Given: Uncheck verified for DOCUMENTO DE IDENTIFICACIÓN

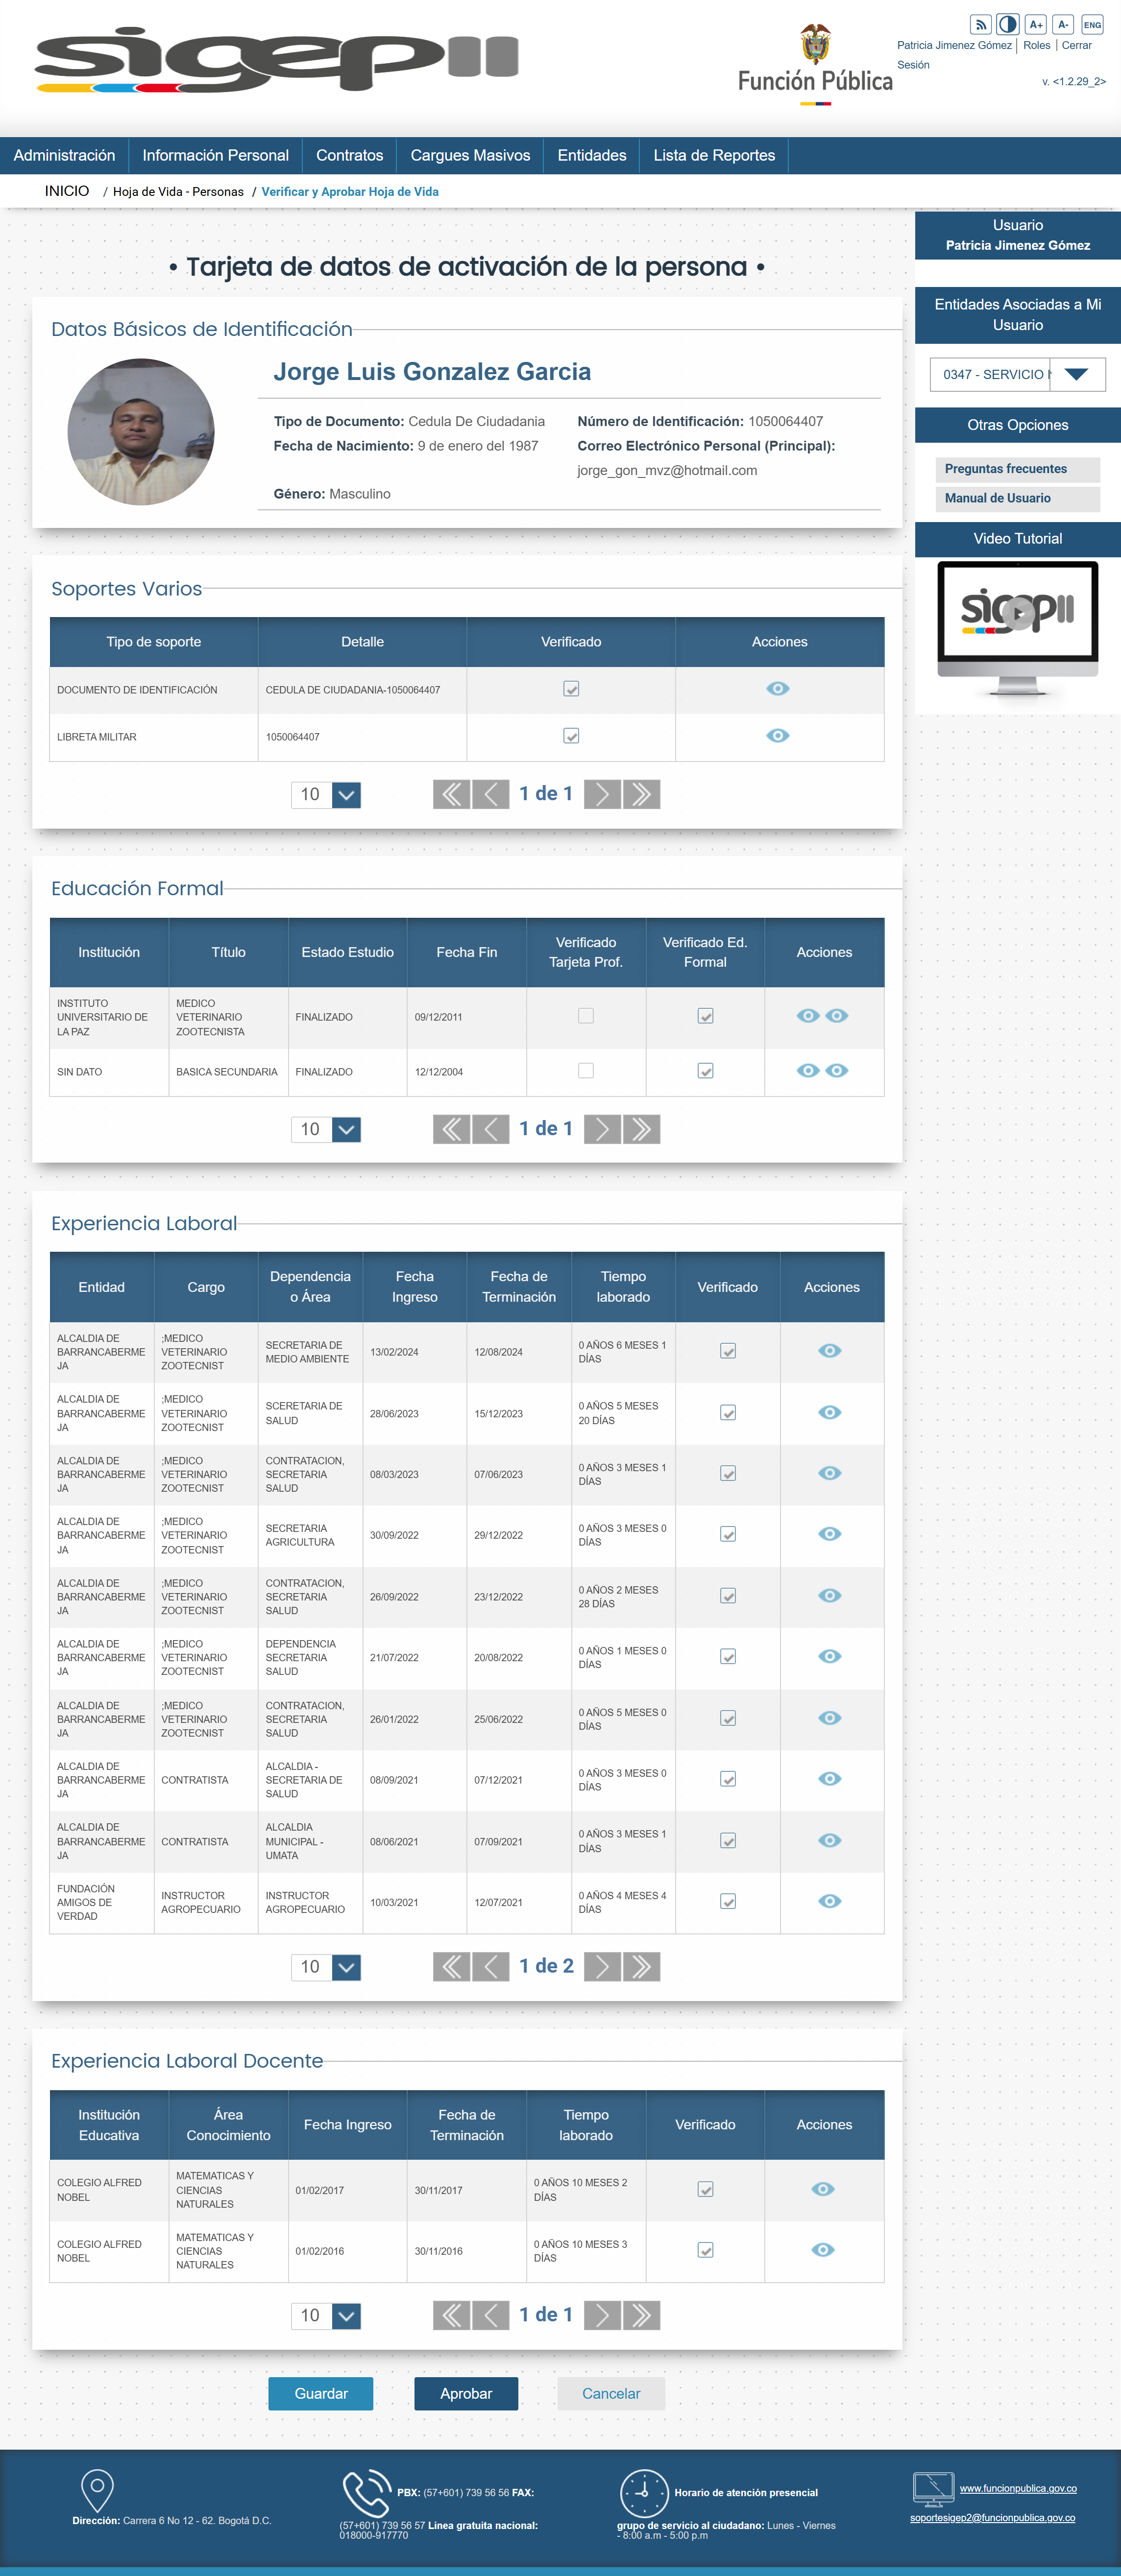Looking at the screenshot, I should click(x=571, y=689).
